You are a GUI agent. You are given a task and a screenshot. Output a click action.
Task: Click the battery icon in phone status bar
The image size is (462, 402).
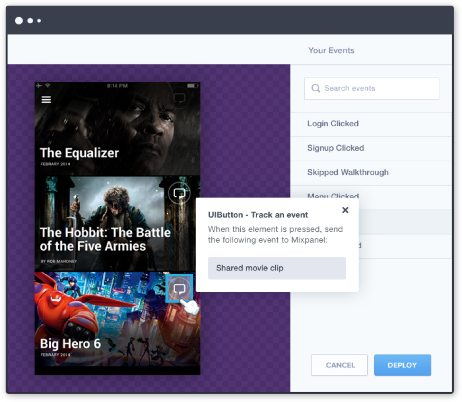coord(192,86)
